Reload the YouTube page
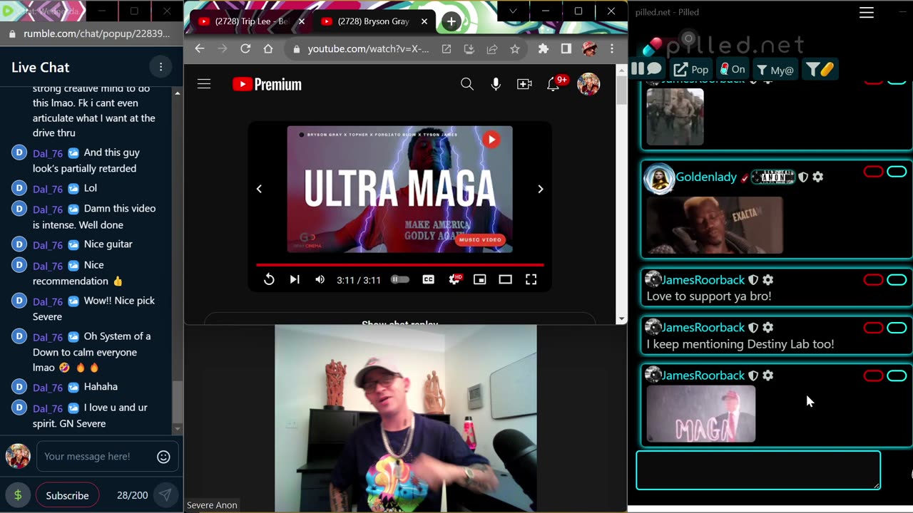The image size is (913, 513). (x=245, y=48)
